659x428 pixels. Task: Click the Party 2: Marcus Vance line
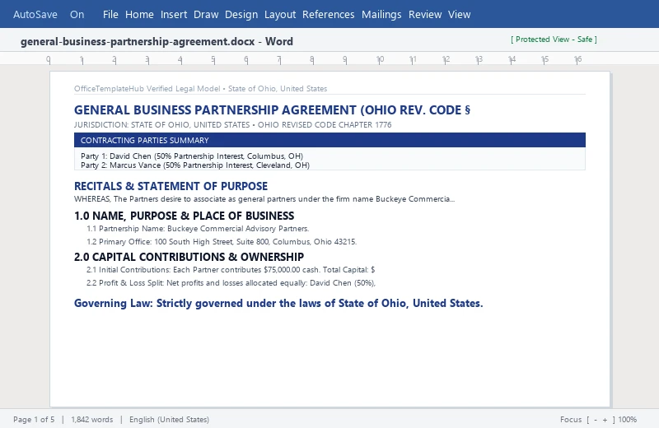[x=195, y=165]
